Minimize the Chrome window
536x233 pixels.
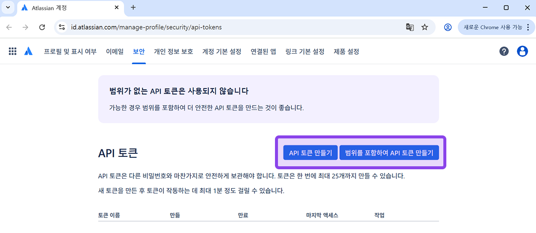click(x=486, y=7)
